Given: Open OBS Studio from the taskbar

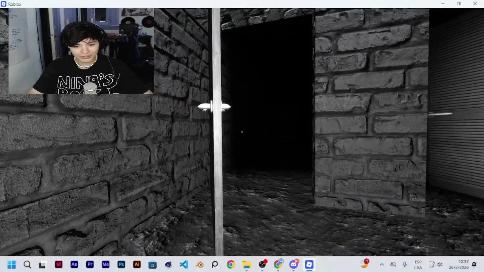Looking at the screenshot, I should pos(262,264).
